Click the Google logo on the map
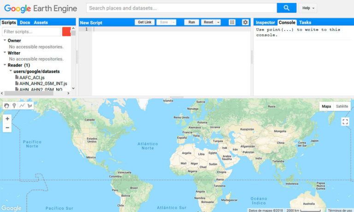The image size is (354, 212). (x=11, y=208)
